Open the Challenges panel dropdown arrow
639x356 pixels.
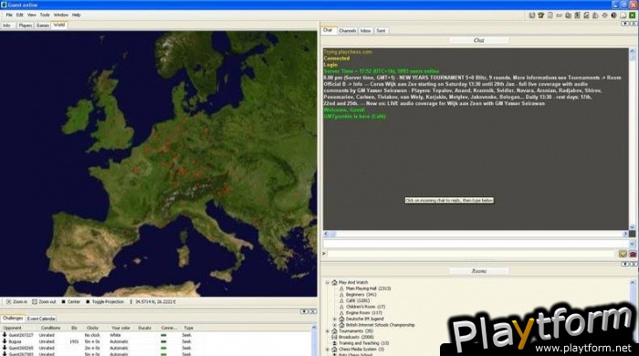point(304,311)
